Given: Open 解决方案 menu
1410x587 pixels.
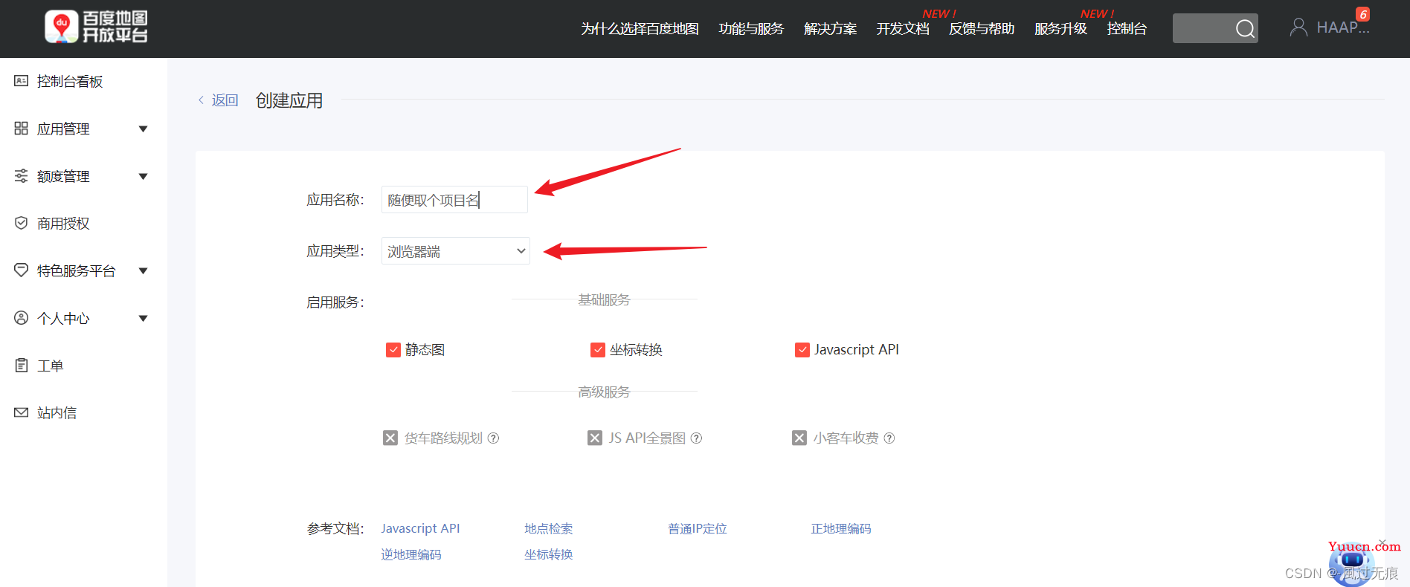Looking at the screenshot, I should (x=830, y=29).
